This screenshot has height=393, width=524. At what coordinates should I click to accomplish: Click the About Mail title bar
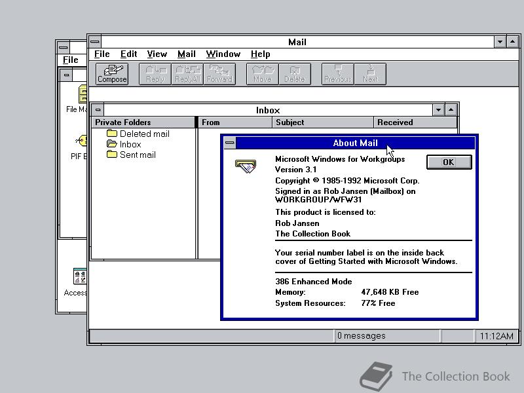click(x=355, y=143)
